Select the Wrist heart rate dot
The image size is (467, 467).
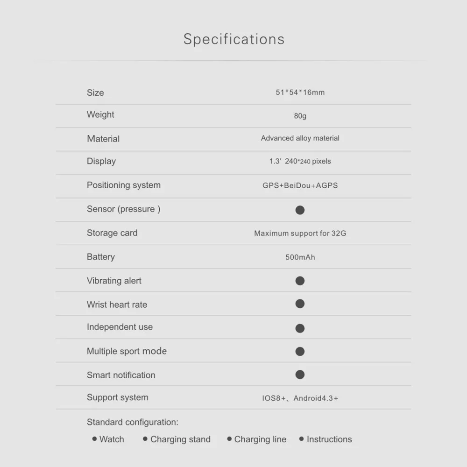click(x=300, y=304)
